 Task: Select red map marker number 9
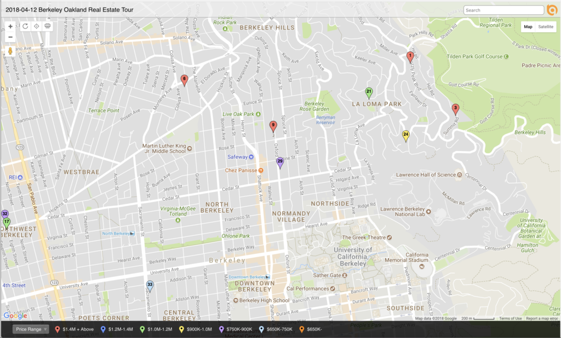273,126
